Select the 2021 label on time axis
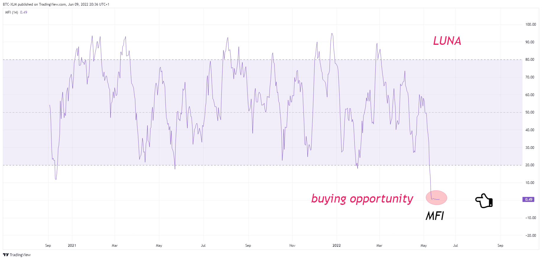 [72, 246]
